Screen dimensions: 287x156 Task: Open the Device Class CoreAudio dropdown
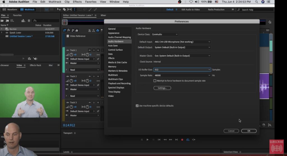click(x=165, y=34)
